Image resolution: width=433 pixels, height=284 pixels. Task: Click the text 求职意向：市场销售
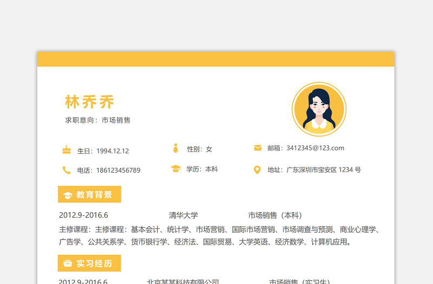[98, 120]
